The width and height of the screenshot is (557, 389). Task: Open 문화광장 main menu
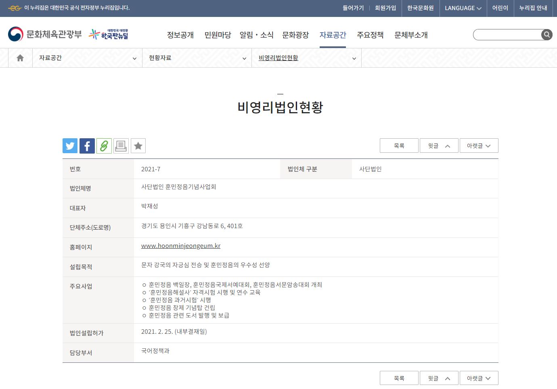pos(295,35)
